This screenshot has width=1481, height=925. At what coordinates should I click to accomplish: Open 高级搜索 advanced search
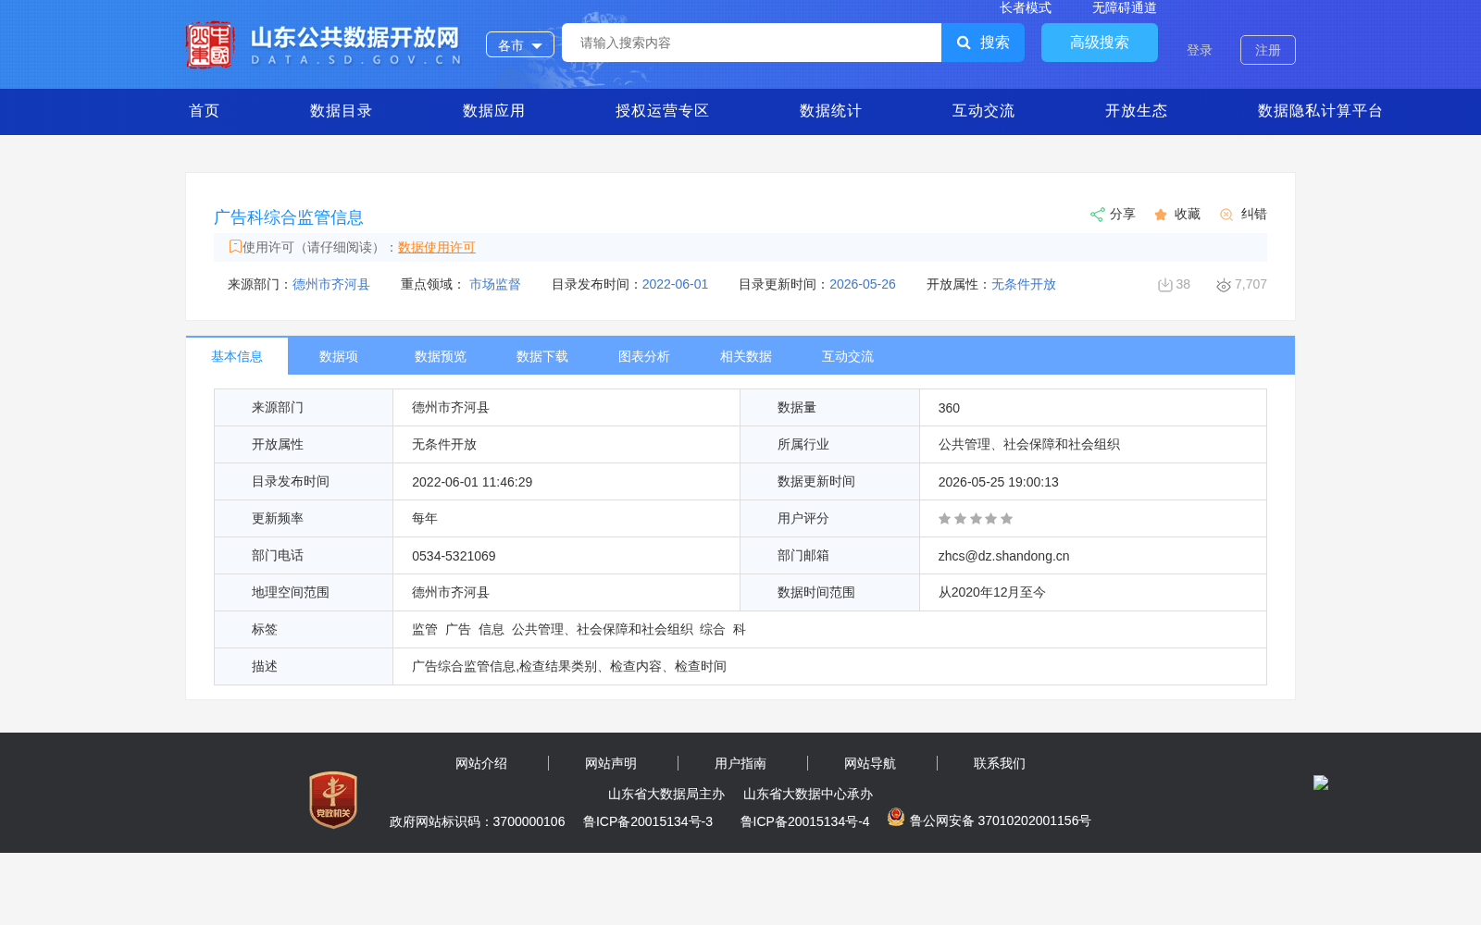click(x=1100, y=43)
